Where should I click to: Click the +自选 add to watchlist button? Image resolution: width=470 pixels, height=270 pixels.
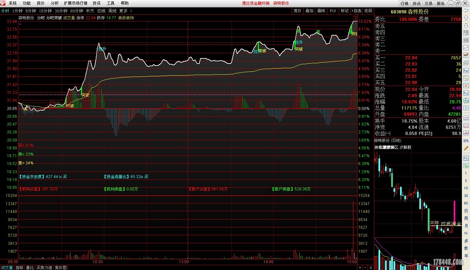pyautogui.click(x=356, y=11)
